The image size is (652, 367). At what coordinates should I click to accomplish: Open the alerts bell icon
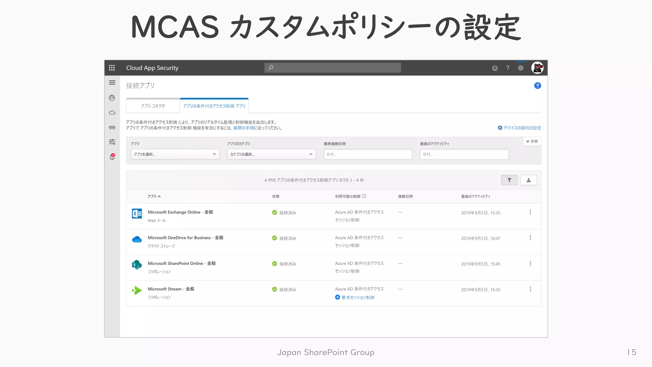(x=112, y=157)
